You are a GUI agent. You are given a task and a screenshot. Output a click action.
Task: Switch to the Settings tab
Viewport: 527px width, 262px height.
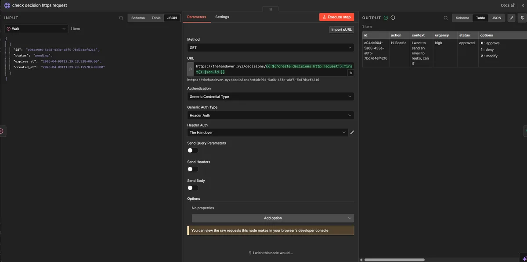pos(222,17)
